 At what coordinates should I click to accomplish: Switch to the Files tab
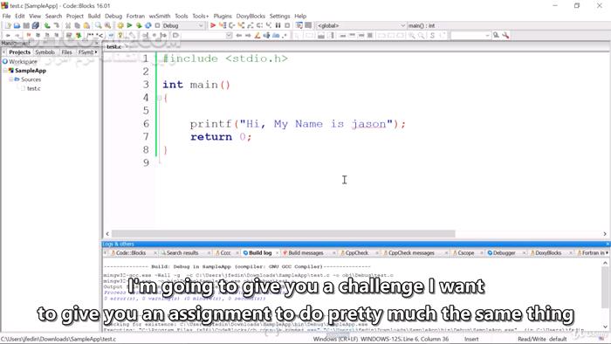66,52
